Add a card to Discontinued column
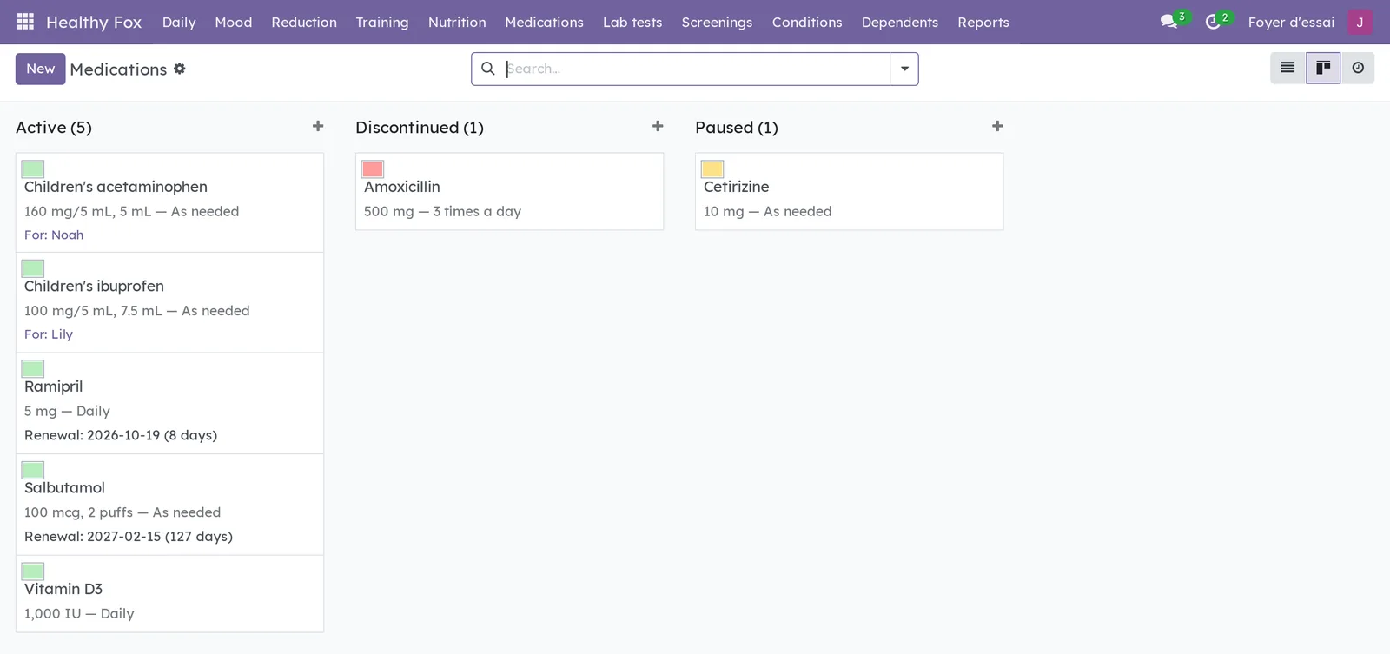Image resolution: width=1390 pixels, height=654 pixels. 658,127
